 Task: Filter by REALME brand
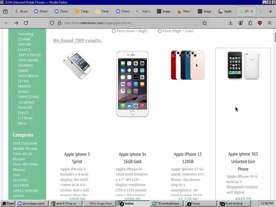pos(25,110)
